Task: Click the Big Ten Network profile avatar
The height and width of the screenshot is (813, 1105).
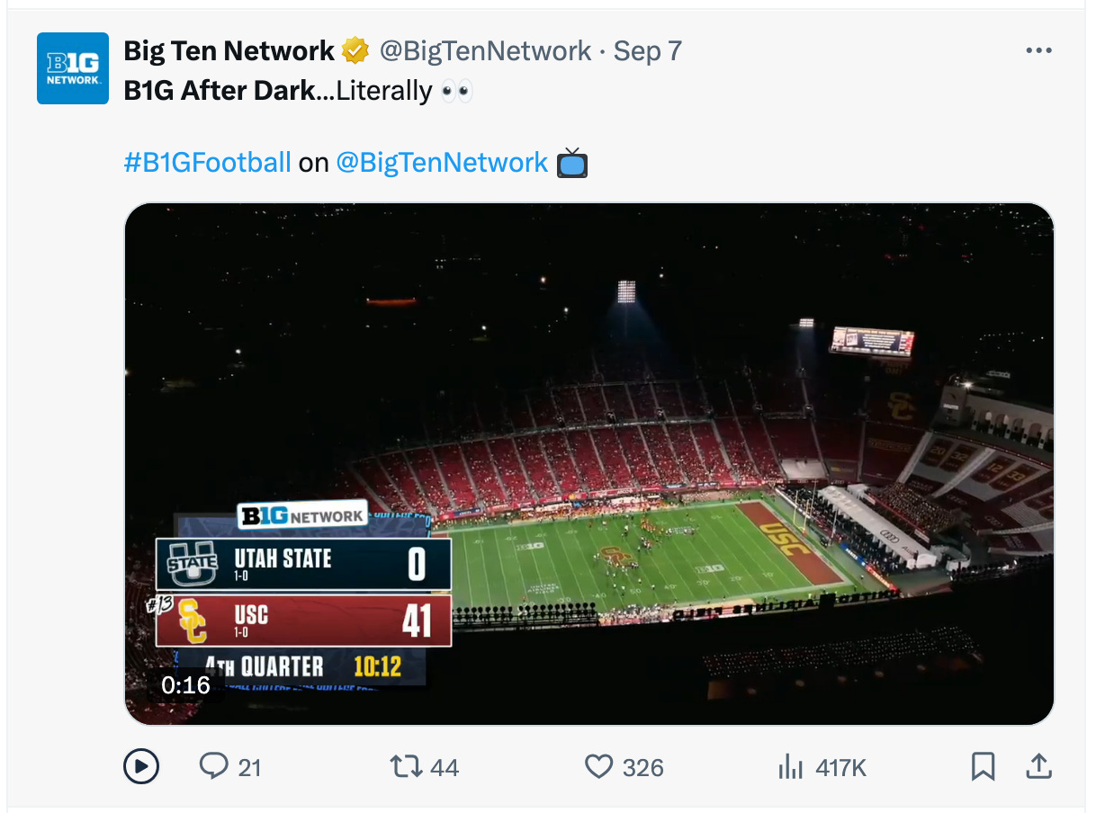Action: click(73, 68)
